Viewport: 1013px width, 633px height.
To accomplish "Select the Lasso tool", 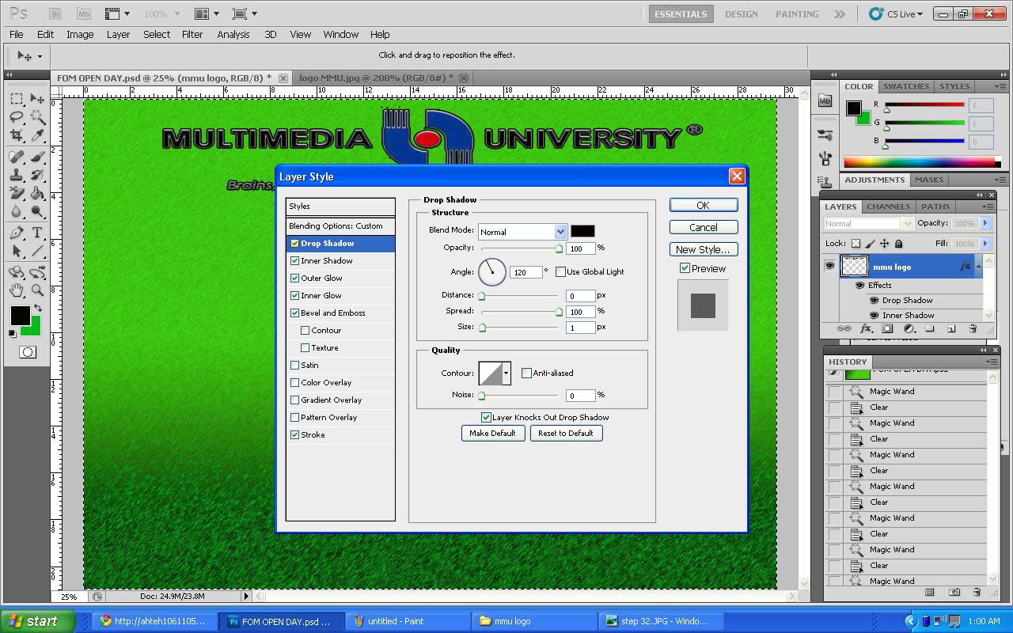I will pyautogui.click(x=17, y=117).
